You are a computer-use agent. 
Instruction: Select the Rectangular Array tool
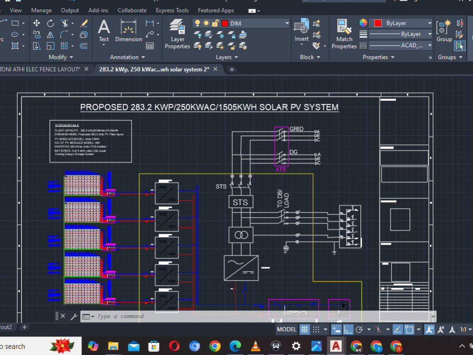pyautogui.click(x=64, y=46)
